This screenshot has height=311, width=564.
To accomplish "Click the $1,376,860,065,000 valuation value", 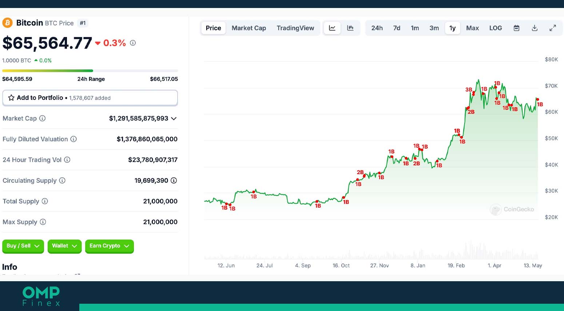I will click(x=147, y=139).
